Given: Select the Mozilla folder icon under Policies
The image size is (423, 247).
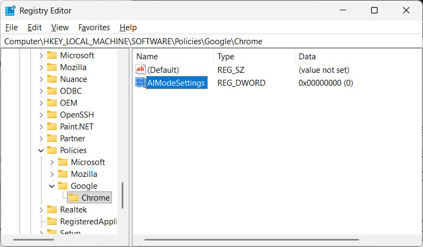Looking at the screenshot, I should click(x=63, y=174).
